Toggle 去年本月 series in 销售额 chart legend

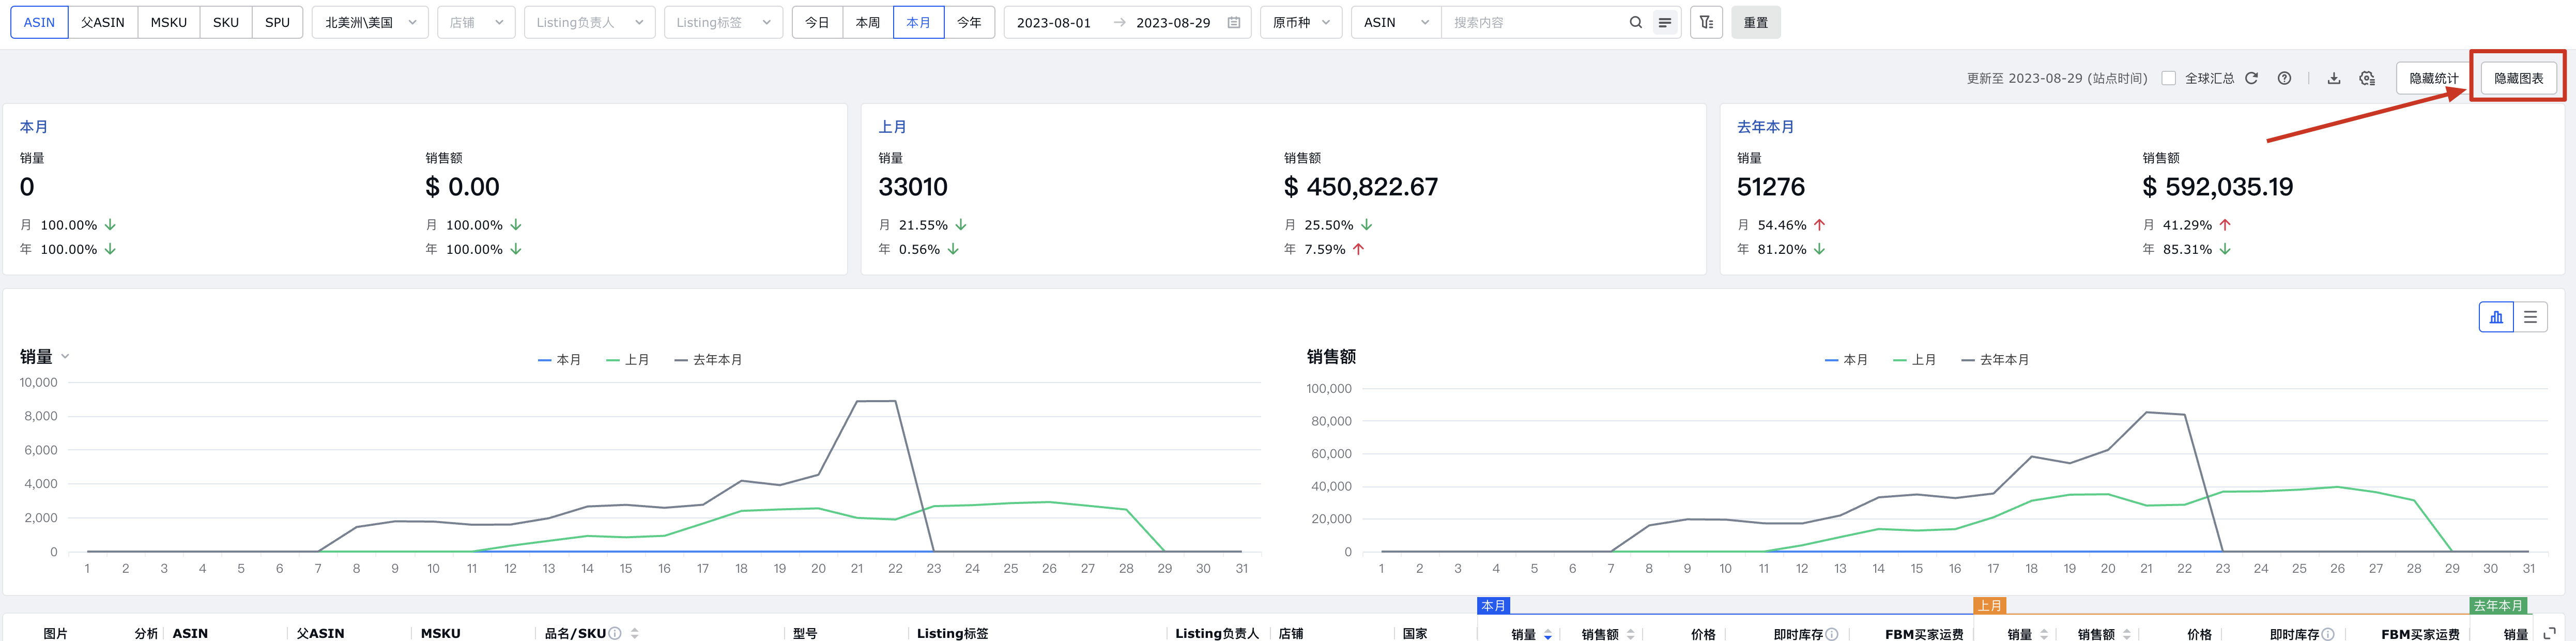point(1995,360)
